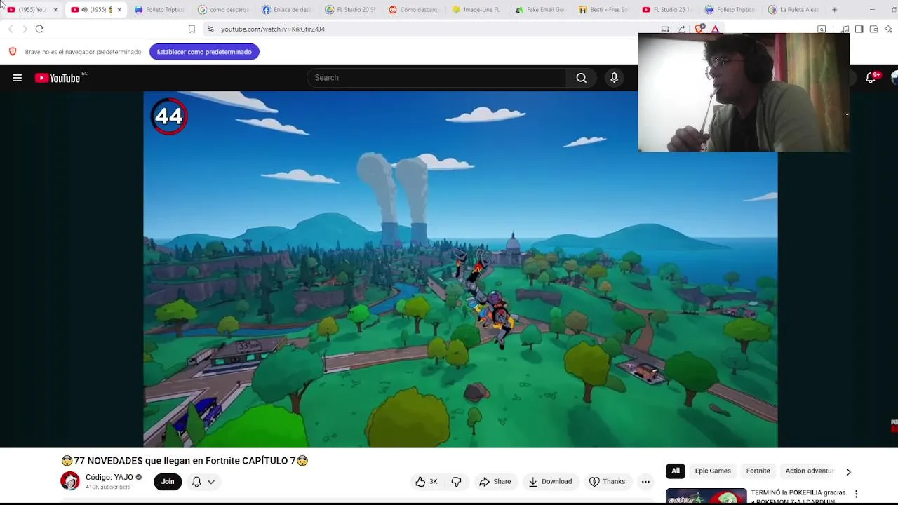Mute the audio-playing tab speaker icon
The height and width of the screenshot is (505, 898).
[84, 9]
